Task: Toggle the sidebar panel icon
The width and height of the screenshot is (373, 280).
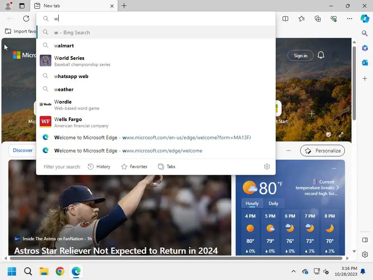Action: point(365,240)
